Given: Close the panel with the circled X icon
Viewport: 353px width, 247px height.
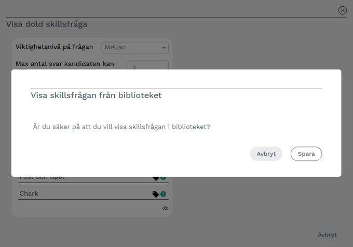Looking at the screenshot, I should [x=342, y=10].
